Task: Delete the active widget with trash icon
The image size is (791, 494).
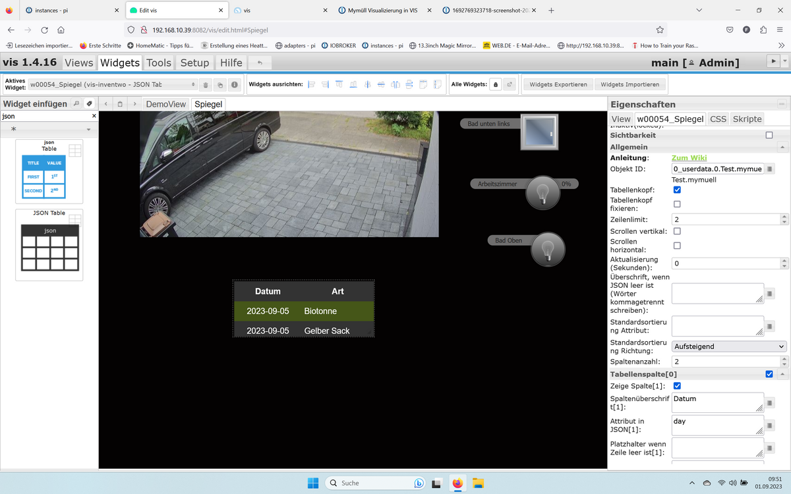Action: click(206, 85)
